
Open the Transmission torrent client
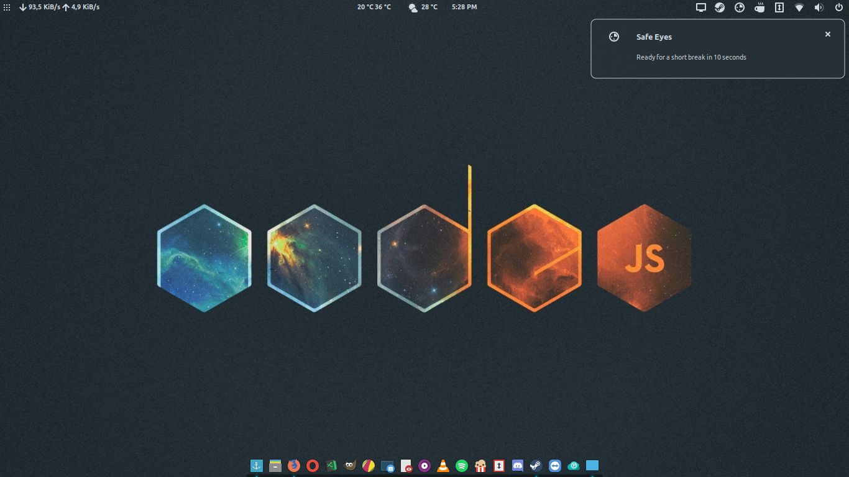[498, 466]
